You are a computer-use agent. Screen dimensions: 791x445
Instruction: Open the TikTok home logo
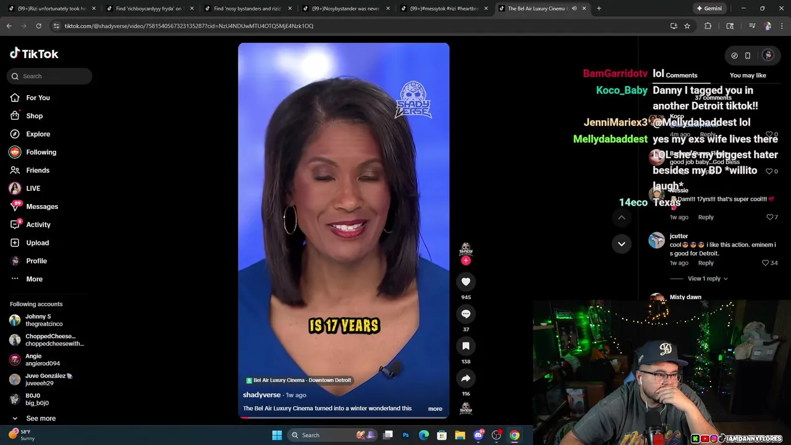click(34, 54)
